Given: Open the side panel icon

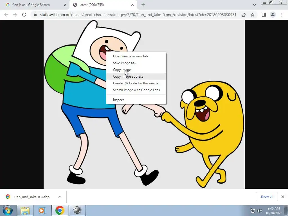Looking at the screenshot, I should pyautogui.click(x=264, y=15).
